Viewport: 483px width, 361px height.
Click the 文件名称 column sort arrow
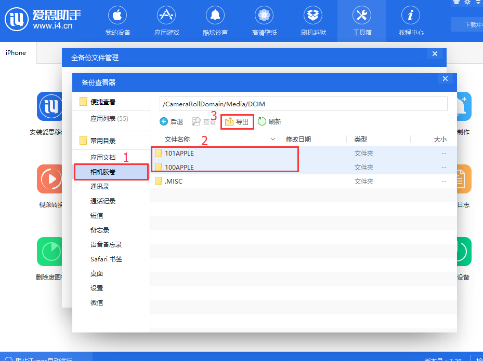coord(272,139)
